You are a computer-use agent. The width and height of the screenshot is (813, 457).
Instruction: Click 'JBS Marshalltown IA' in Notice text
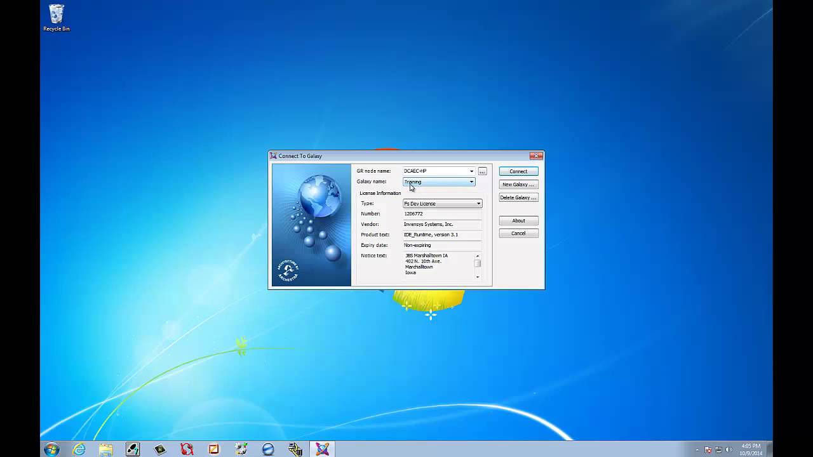coord(426,256)
